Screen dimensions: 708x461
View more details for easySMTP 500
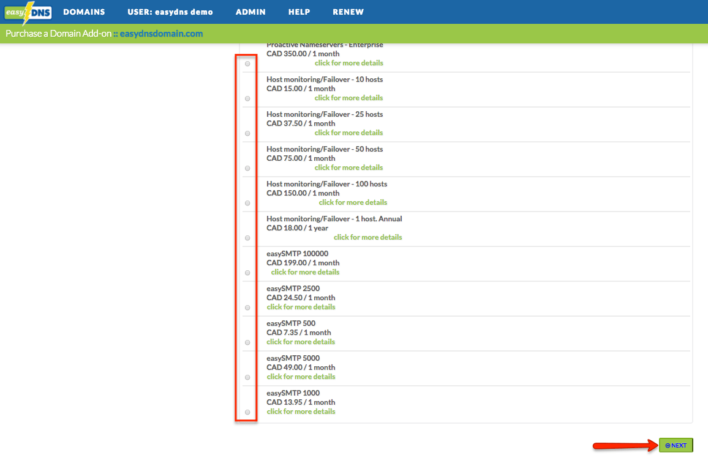point(301,342)
